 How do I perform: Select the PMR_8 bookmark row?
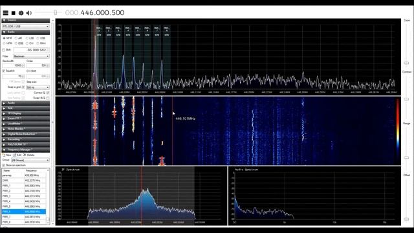click(x=24, y=222)
